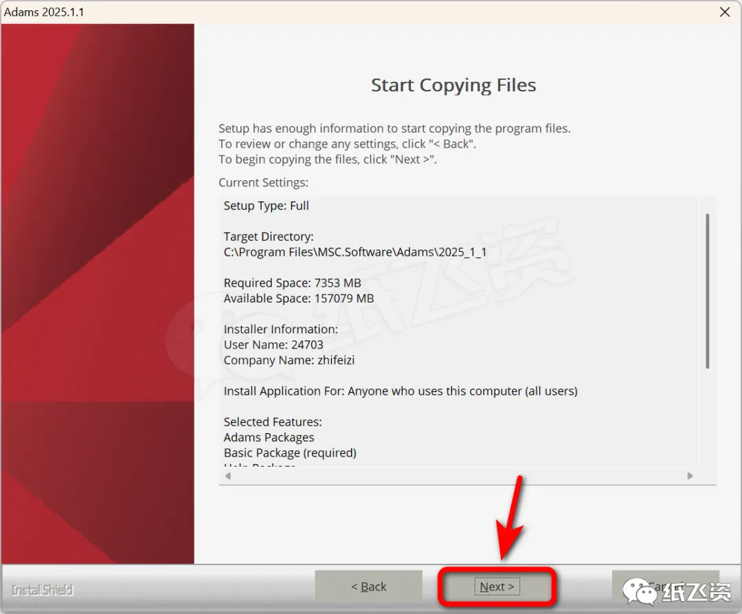Click 'User Name: 24703' text

(x=273, y=344)
